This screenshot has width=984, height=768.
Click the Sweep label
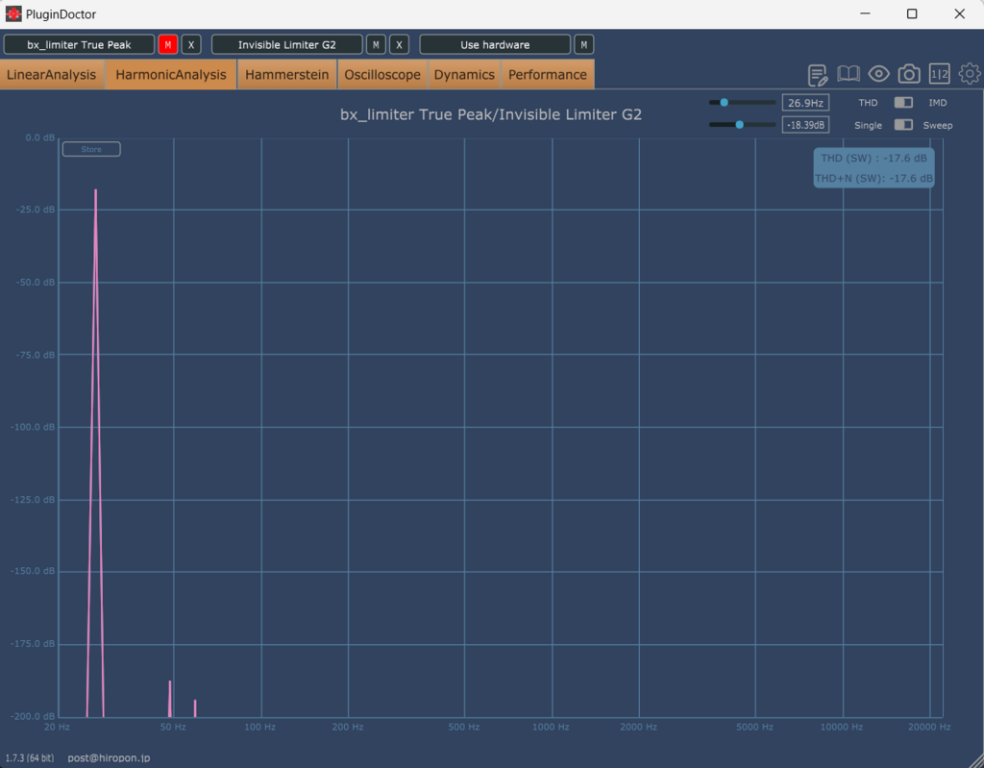point(938,125)
